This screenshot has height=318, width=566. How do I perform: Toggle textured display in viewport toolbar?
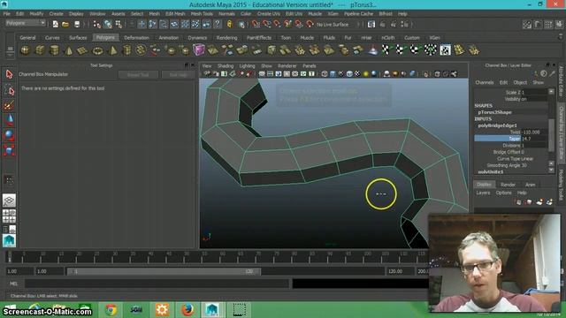357,74
